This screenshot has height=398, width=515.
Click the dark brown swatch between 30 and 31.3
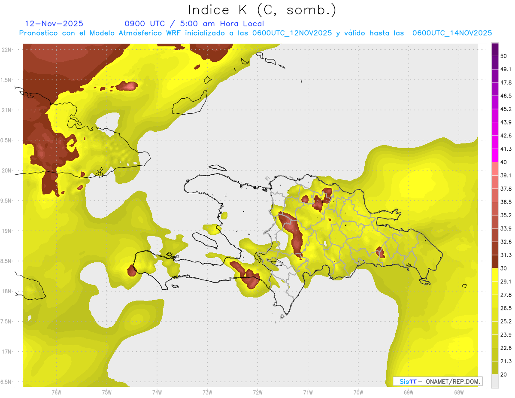click(x=495, y=261)
